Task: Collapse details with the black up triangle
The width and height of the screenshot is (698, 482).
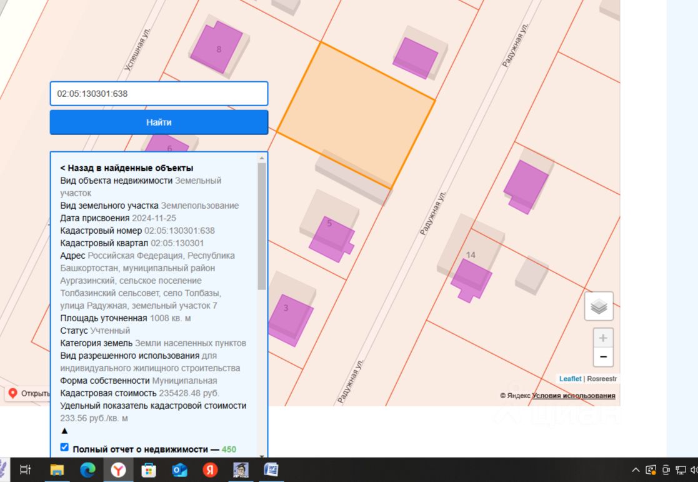Action: (x=64, y=431)
